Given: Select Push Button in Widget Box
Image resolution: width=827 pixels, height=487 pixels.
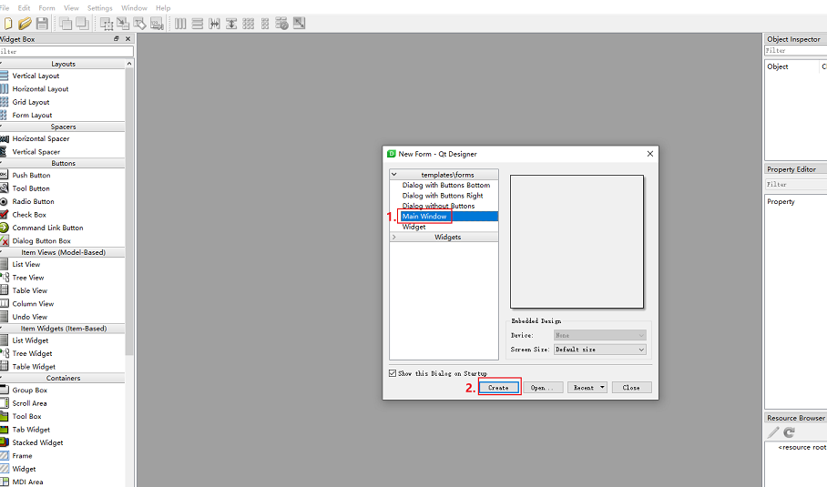Looking at the screenshot, I should [31, 175].
